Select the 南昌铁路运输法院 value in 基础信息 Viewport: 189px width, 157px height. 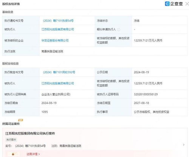click(52, 51)
